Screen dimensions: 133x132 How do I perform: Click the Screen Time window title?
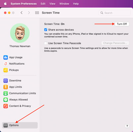51,13
